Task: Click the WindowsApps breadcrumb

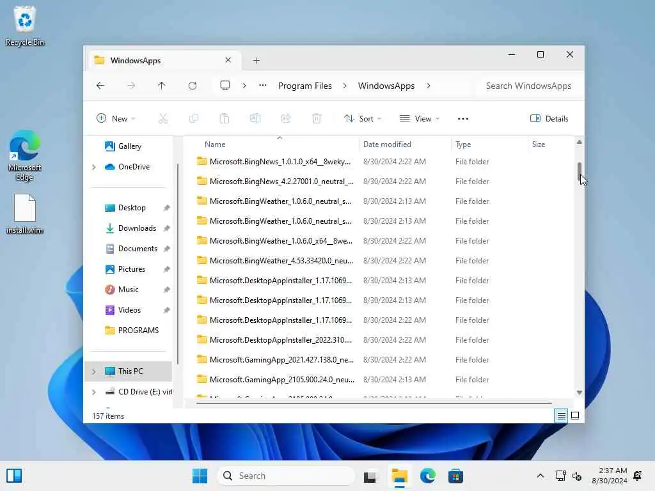Action: pos(386,86)
